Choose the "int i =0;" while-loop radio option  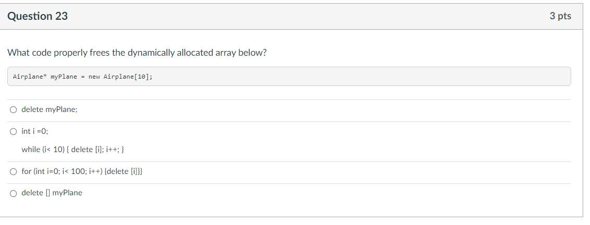[x=14, y=132]
